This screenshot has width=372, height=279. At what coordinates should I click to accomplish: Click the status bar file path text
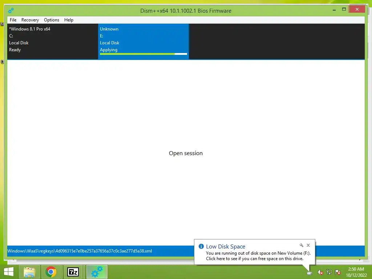80,251
